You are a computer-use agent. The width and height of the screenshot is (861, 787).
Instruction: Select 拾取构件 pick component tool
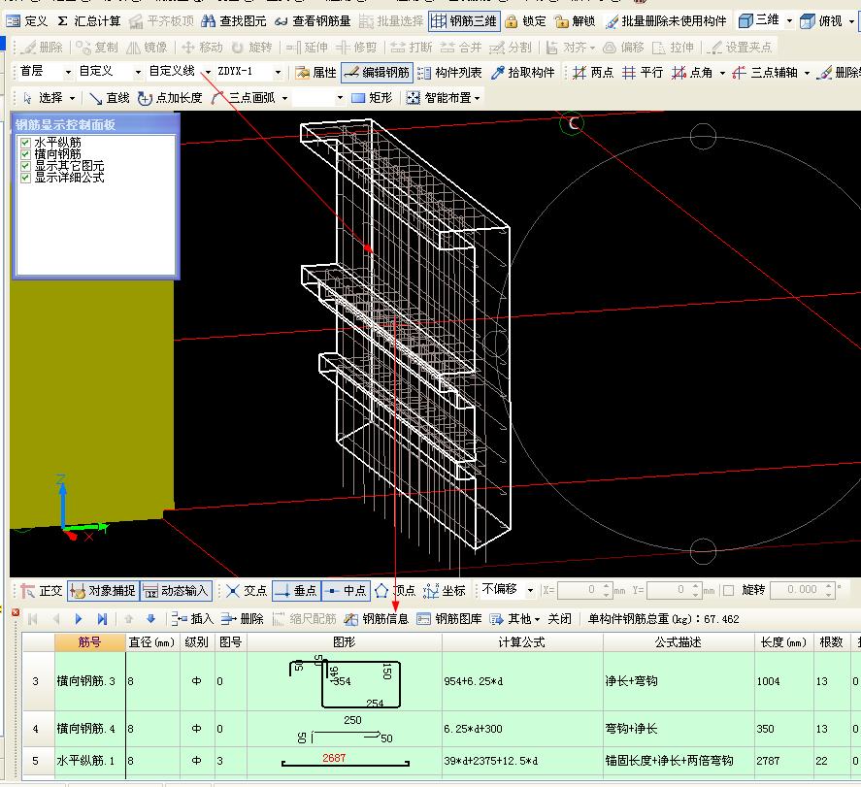523,73
